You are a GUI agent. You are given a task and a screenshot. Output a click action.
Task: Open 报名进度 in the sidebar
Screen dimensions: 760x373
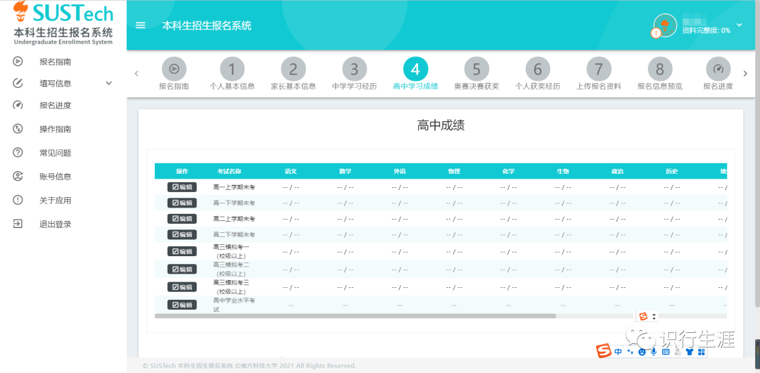point(56,106)
